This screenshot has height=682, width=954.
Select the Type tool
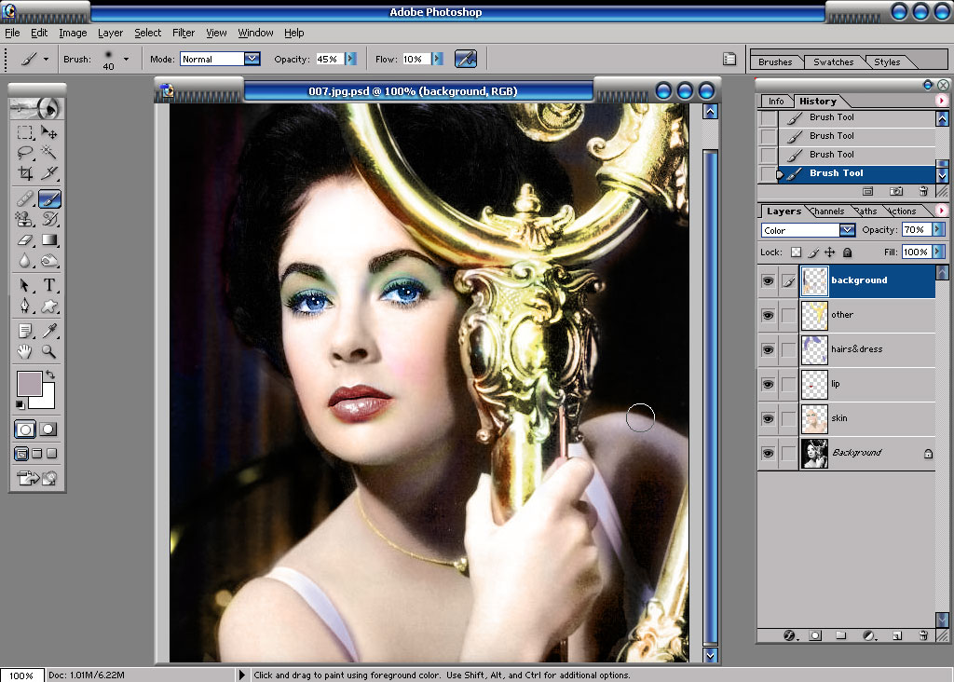click(49, 285)
